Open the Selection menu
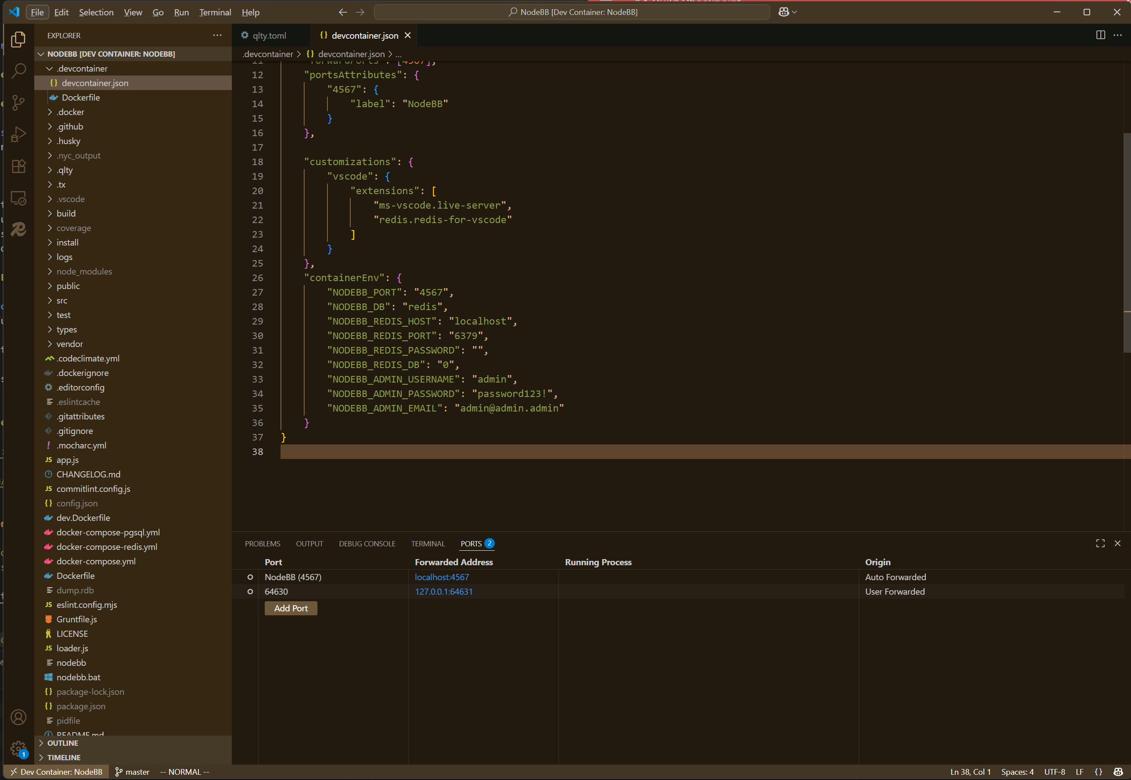 point(96,12)
